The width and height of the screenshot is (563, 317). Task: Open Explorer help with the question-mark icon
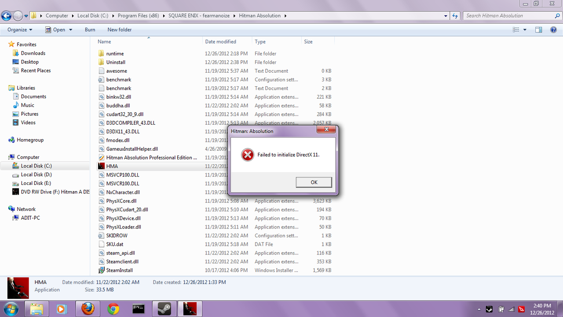pyautogui.click(x=553, y=30)
